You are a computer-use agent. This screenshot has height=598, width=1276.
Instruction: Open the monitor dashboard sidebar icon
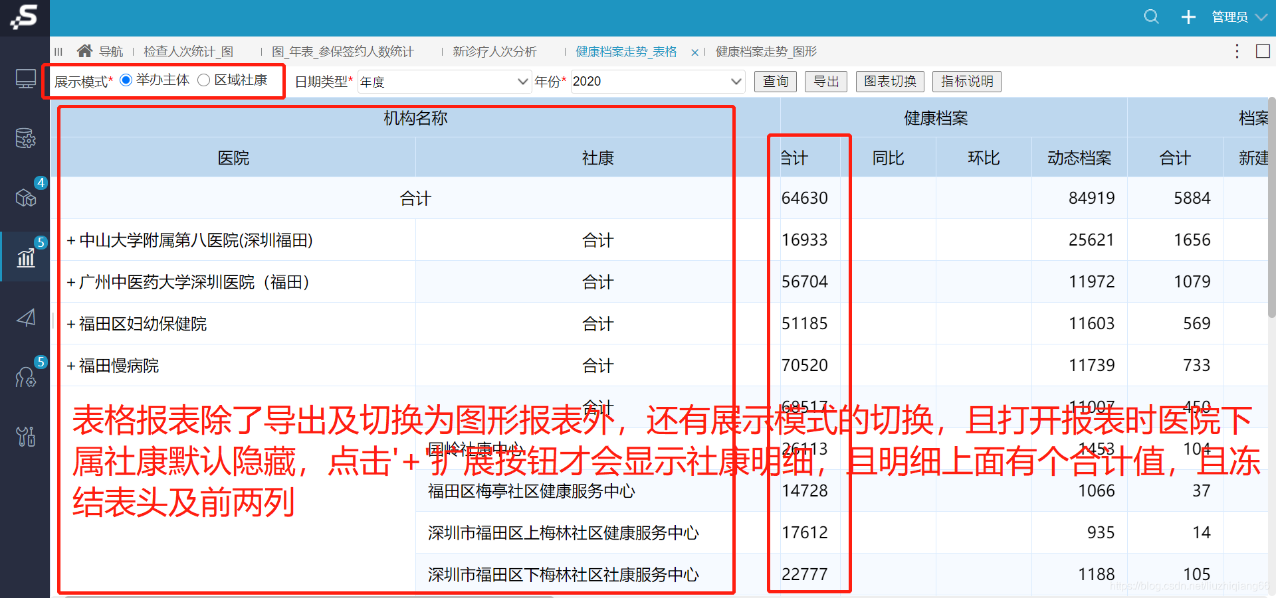coord(26,79)
